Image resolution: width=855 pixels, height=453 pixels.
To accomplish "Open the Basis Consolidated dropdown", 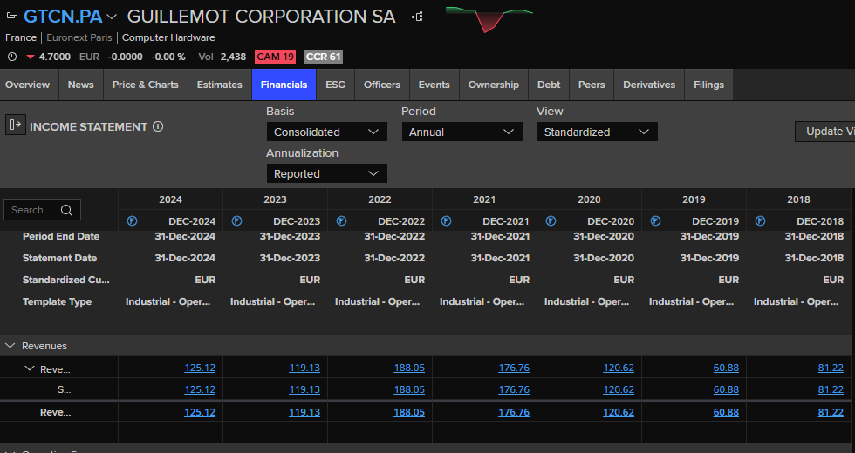I will pyautogui.click(x=326, y=132).
